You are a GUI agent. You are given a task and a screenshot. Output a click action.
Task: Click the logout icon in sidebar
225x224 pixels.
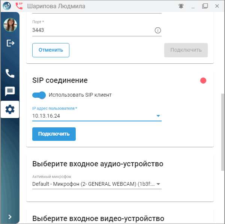[x=10, y=43]
